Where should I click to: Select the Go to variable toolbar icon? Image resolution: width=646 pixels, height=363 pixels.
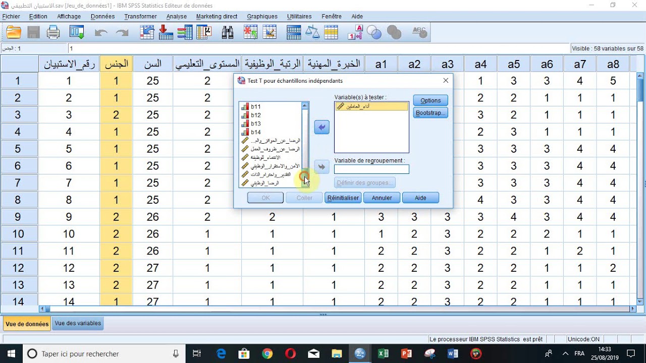pyautogui.click(x=166, y=33)
